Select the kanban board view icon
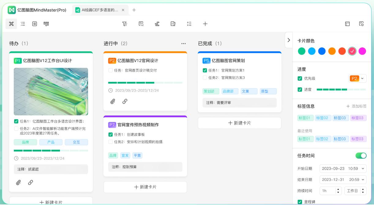 pos(46,24)
